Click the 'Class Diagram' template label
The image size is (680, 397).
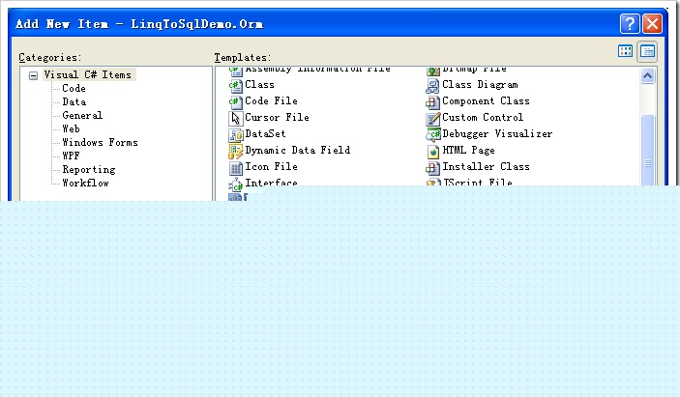[x=480, y=85]
